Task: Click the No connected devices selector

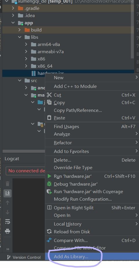Action: click(x=25, y=171)
